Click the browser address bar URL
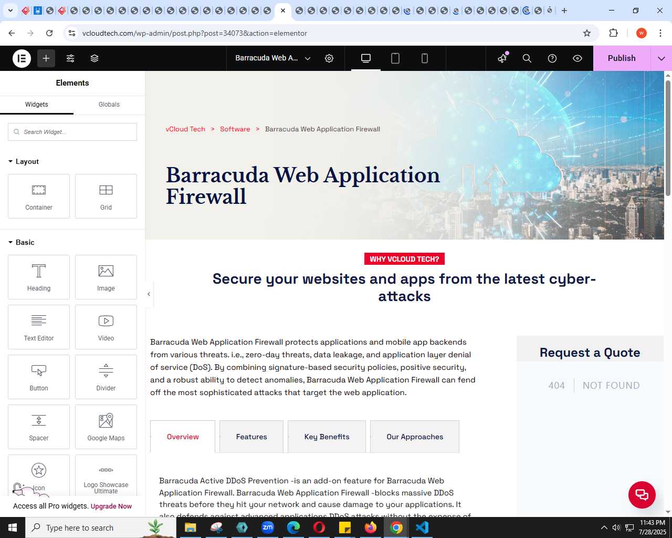The image size is (672, 538). pos(195,33)
